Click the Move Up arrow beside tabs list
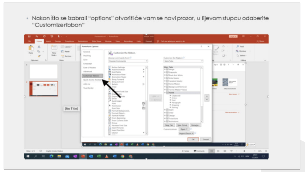 coord(206,96)
